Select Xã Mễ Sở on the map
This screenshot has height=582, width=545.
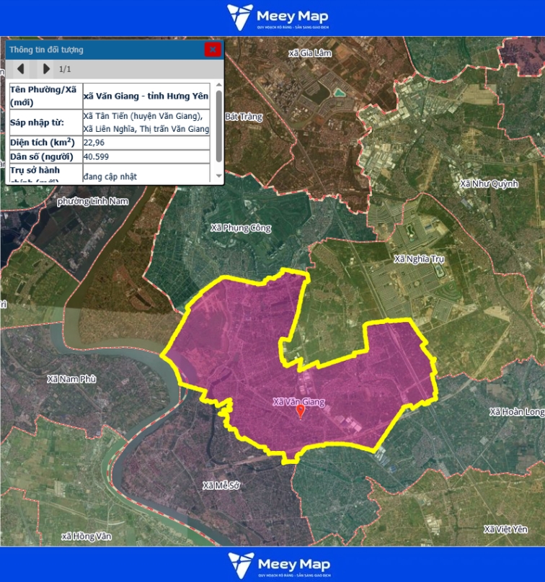click(x=220, y=485)
